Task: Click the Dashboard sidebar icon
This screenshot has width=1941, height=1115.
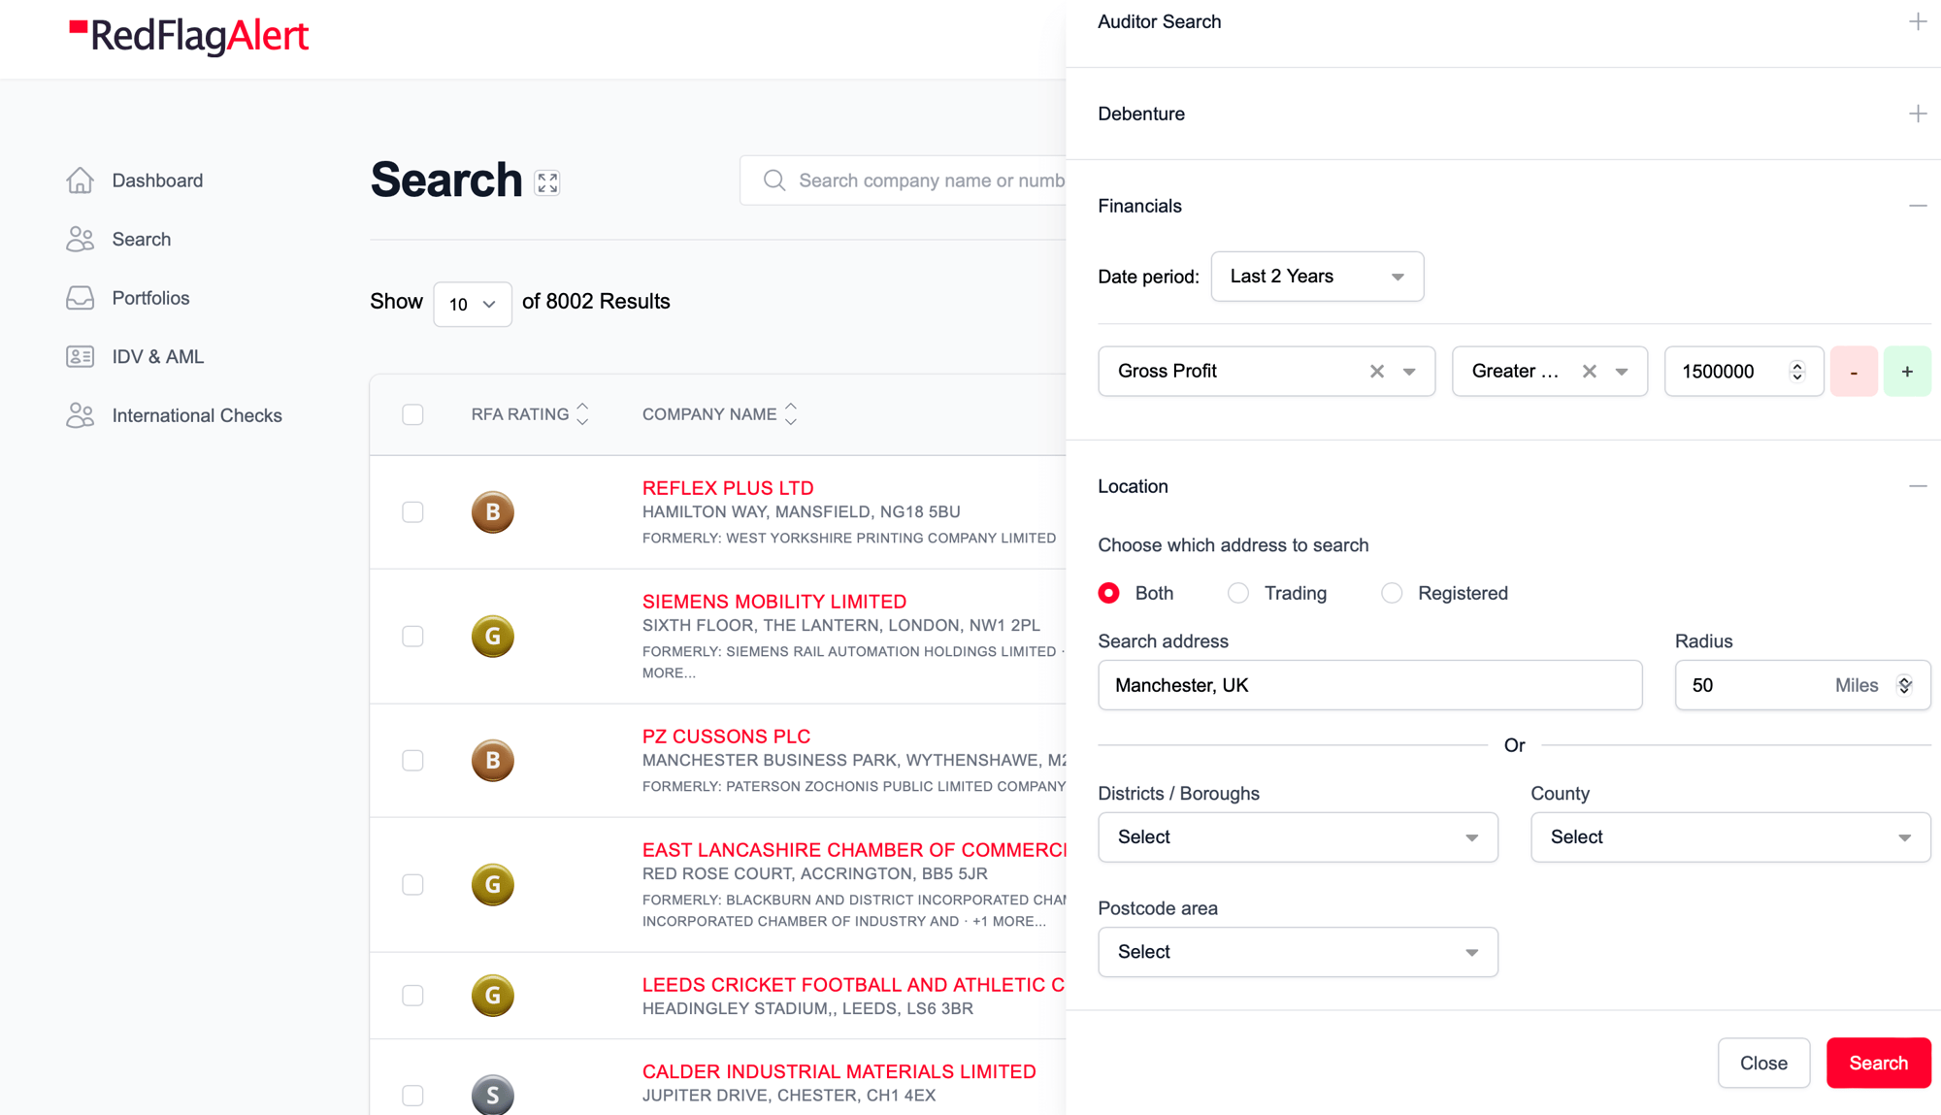Action: (x=82, y=180)
